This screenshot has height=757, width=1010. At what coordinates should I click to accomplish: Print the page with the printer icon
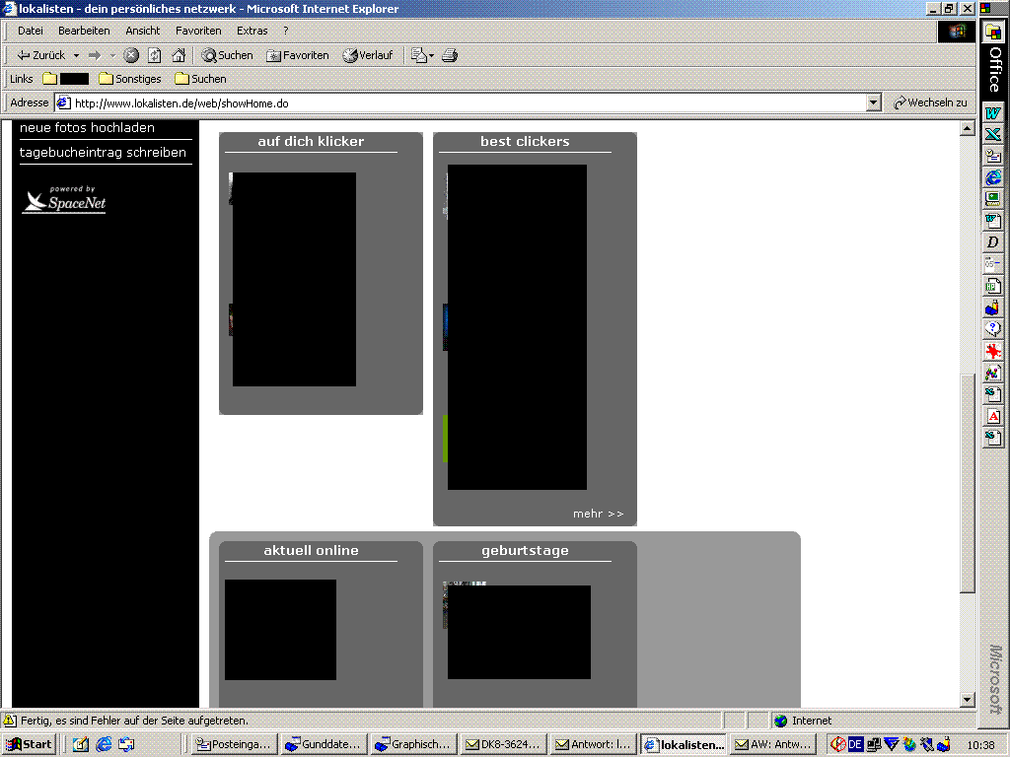(x=450, y=55)
